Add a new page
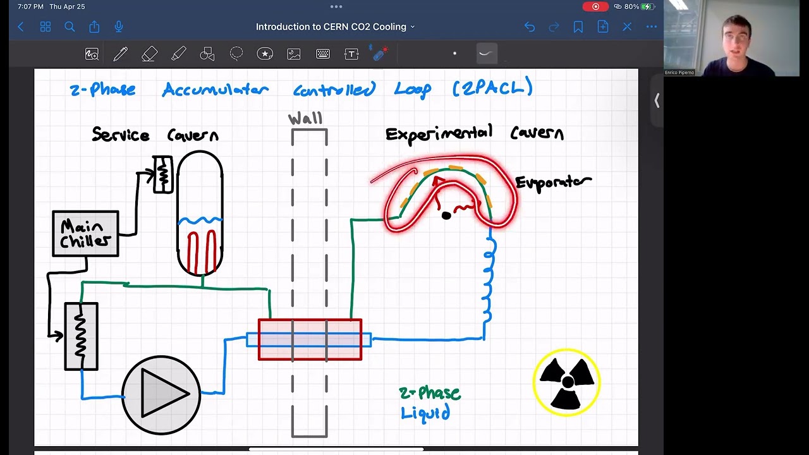The height and width of the screenshot is (455, 809). (x=603, y=27)
